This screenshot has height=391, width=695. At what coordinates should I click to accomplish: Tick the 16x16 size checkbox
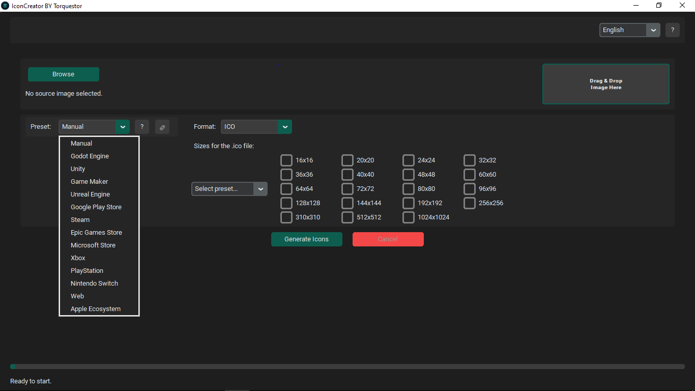[x=286, y=160]
